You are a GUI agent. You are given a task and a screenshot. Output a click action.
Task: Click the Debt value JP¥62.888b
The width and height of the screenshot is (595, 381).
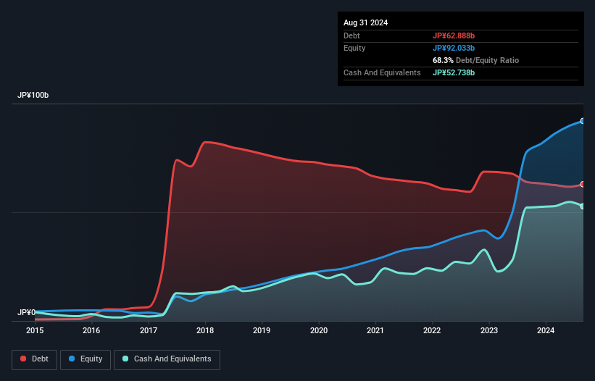coord(454,35)
